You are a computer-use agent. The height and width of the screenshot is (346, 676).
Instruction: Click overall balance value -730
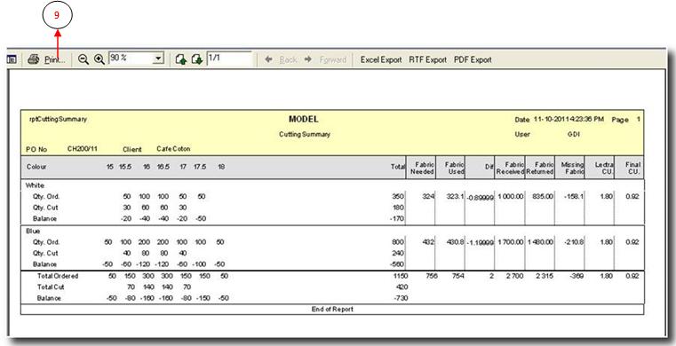(x=401, y=298)
